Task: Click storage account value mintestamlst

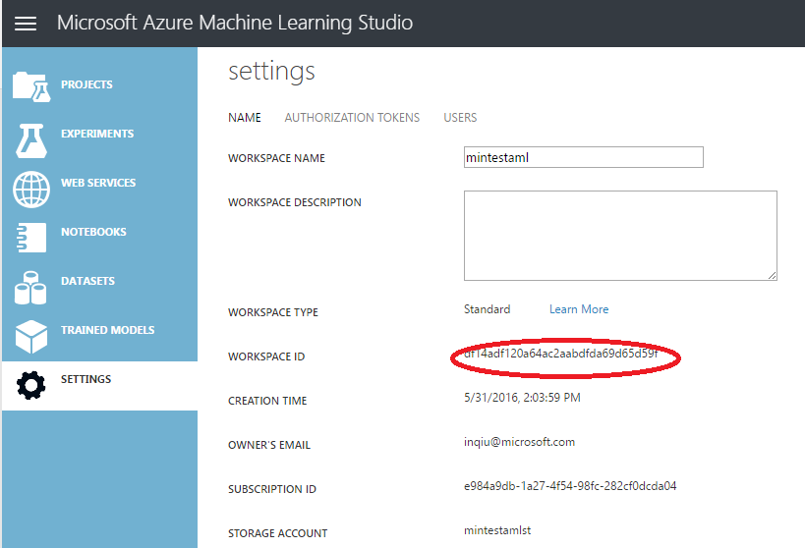Action: tap(497, 530)
